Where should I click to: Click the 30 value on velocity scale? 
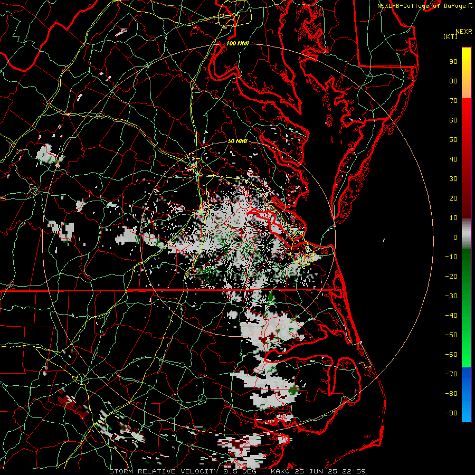coord(453,179)
